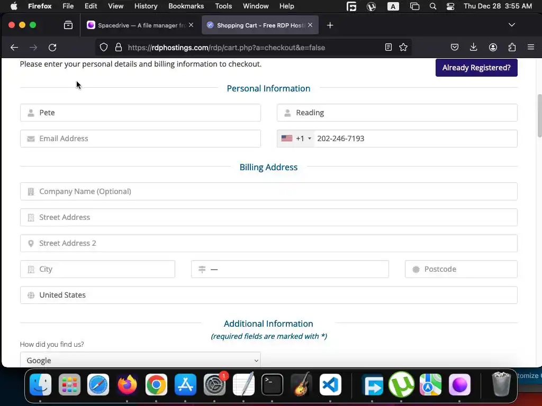Screen dimensions: 542x406
Task: Focus the Company Name (Optional) field
Action: pos(268,191)
